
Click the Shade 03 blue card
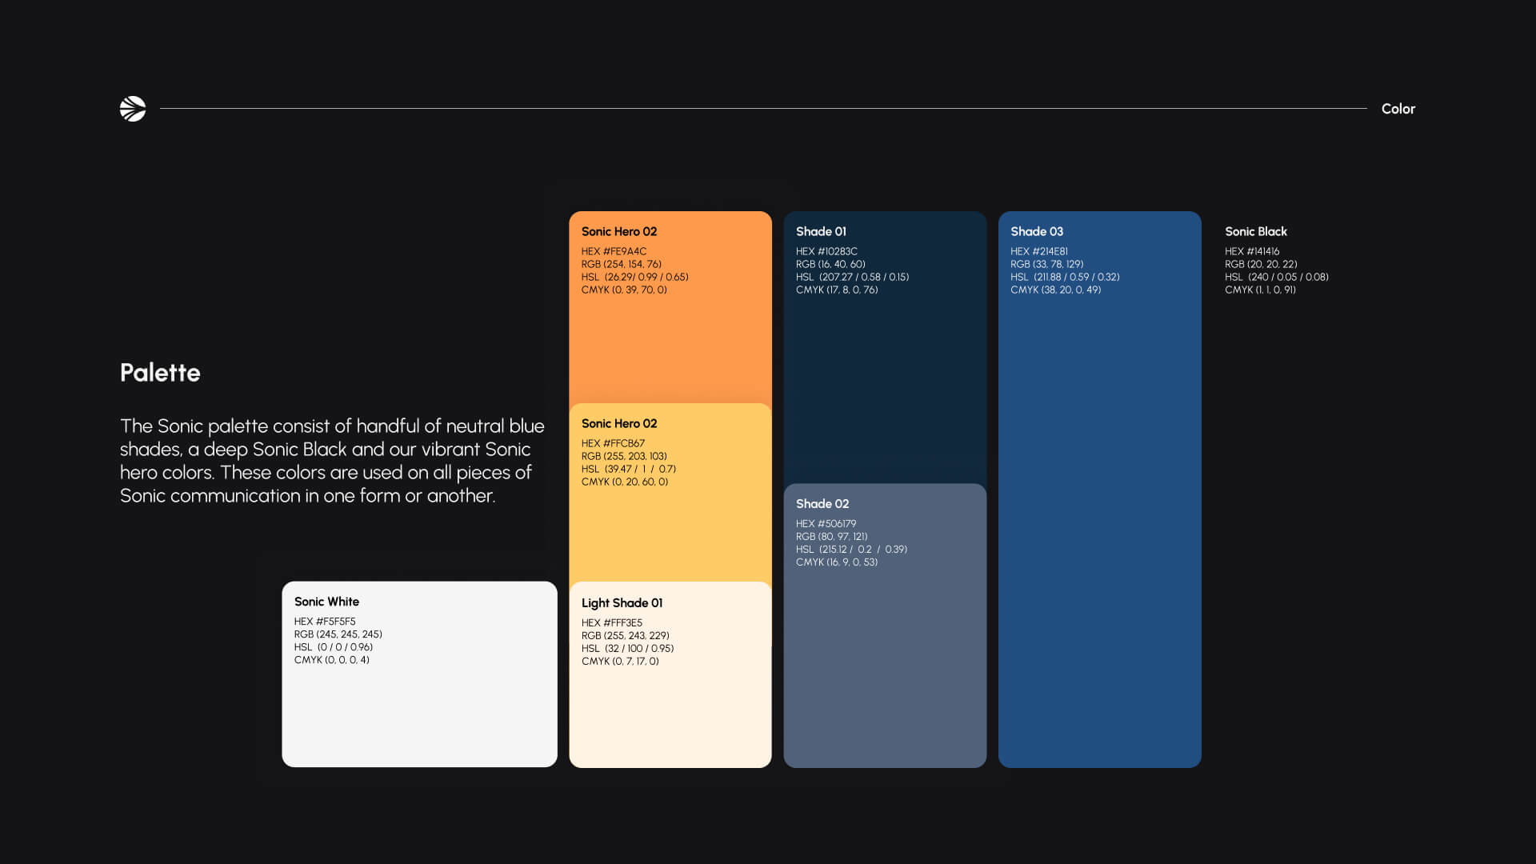point(1099,480)
